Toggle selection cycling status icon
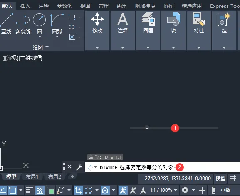Image resolution: width=240 pixels, height=196 pixels. (x=50, y=190)
